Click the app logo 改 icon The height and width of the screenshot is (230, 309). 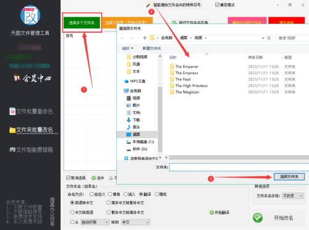30,15
